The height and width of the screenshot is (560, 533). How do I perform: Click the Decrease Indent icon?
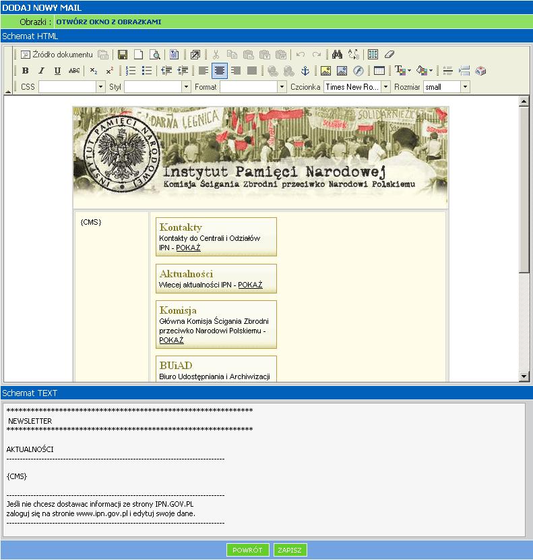(166, 71)
